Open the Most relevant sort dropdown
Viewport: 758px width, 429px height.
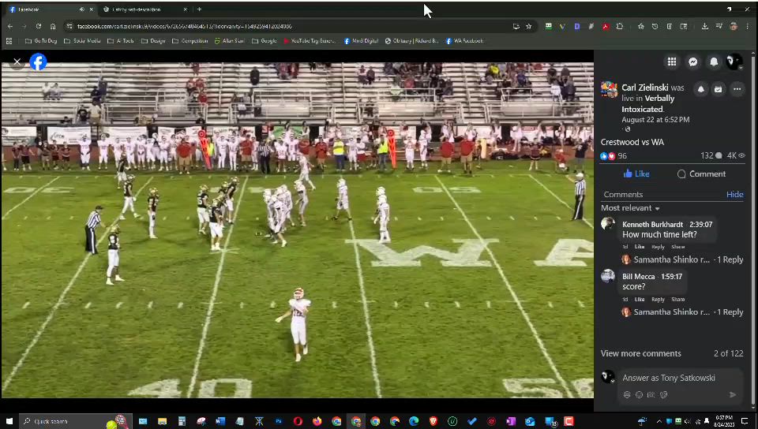(630, 208)
